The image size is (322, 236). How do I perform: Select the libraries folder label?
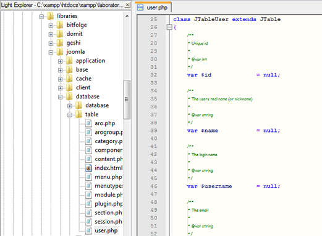click(67, 16)
